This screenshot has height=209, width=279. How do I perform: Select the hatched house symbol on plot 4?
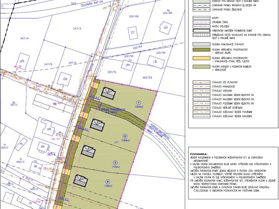[81, 181]
